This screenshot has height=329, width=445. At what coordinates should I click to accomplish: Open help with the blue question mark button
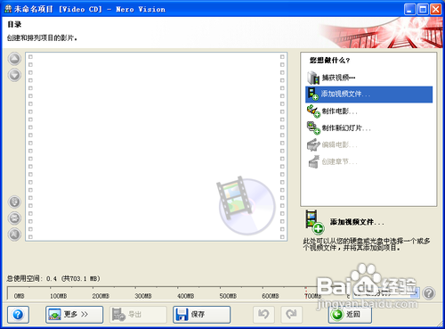18,315
